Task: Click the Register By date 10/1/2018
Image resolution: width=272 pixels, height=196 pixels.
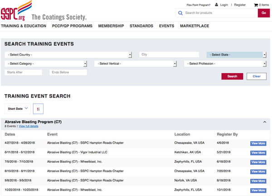Action: (x=223, y=190)
